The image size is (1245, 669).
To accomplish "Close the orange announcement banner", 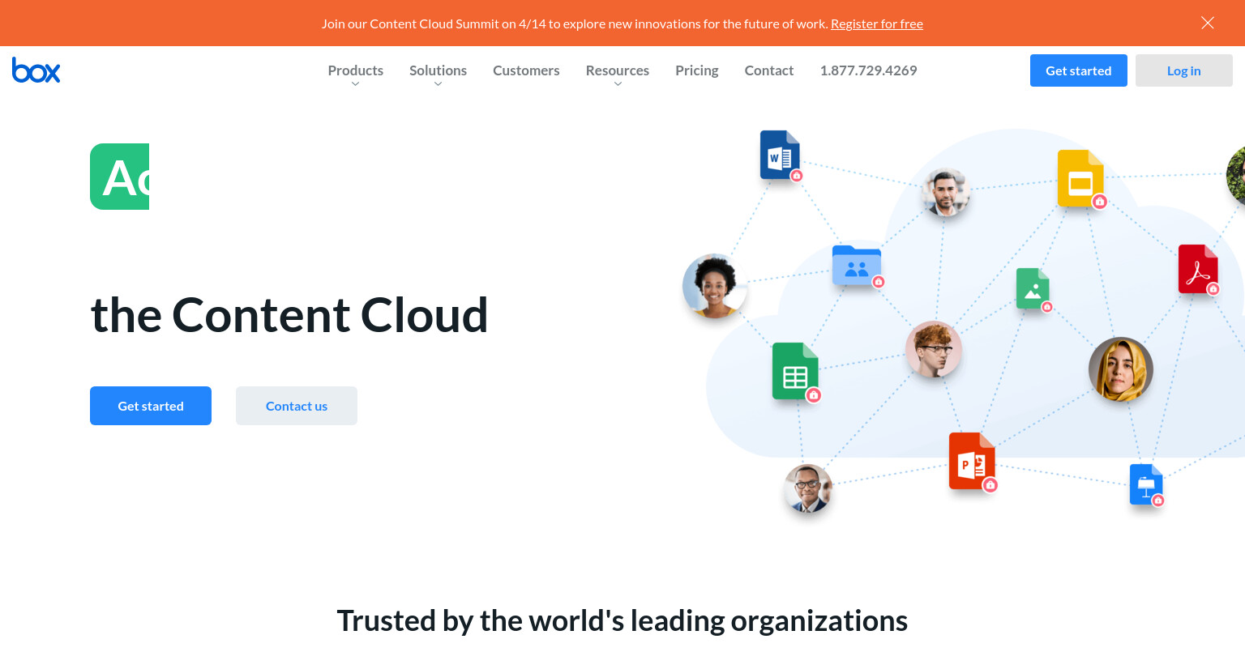I will (1208, 23).
